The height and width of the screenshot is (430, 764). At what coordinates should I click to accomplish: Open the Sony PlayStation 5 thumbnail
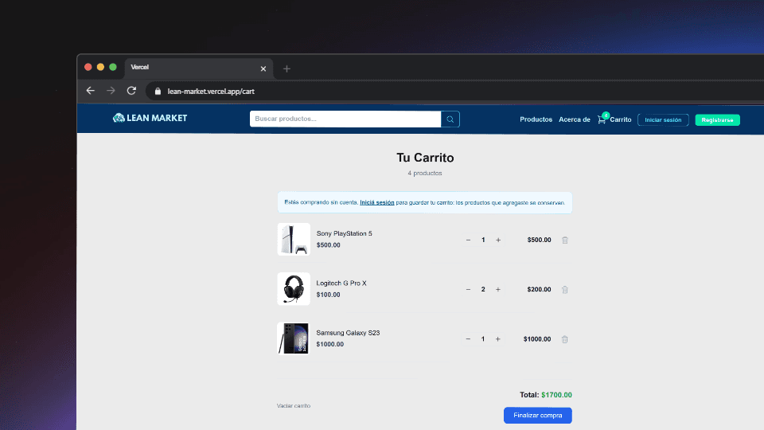pos(294,240)
